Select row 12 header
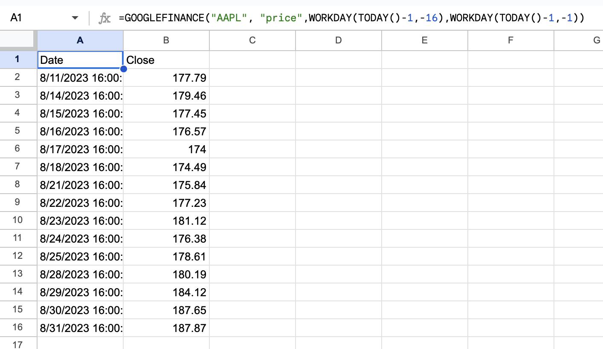 click(x=18, y=256)
